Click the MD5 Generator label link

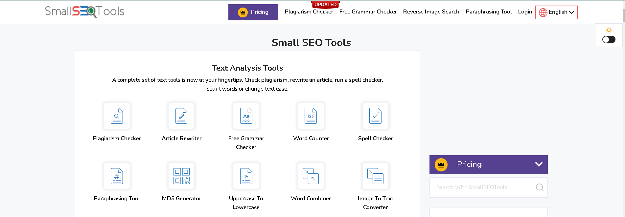pyautogui.click(x=181, y=198)
